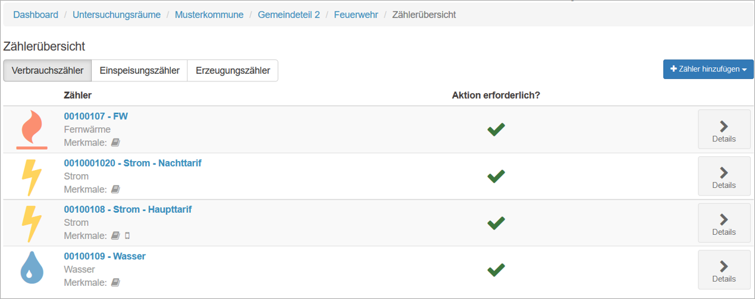
Task: Open Details for the Wasser meter
Action: pos(724,269)
